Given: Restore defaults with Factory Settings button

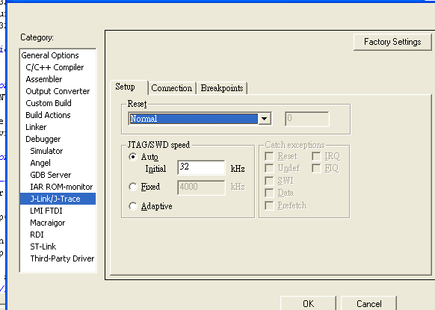Looking at the screenshot, I should 392,42.
